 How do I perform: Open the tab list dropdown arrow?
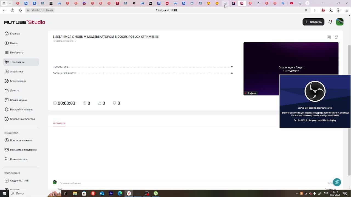(10, 3)
